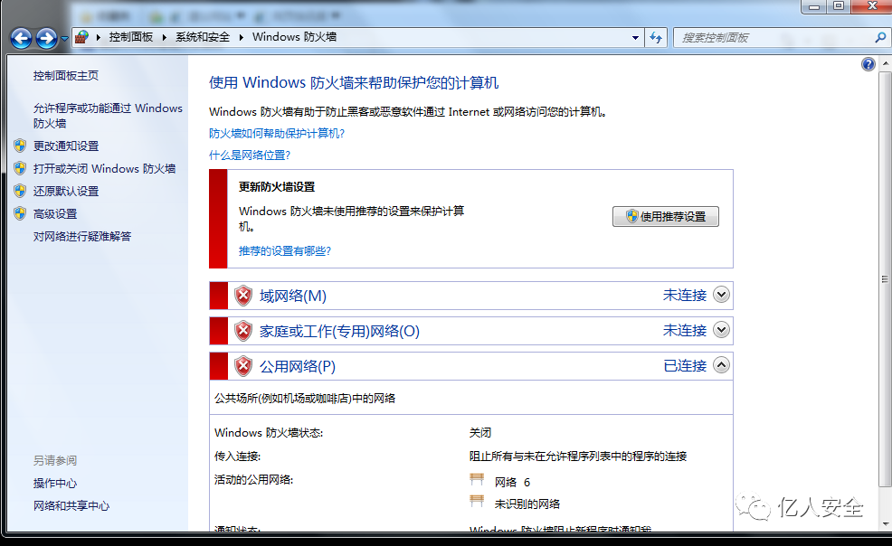Minimize the firewall window
The height and width of the screenshot is (546, 892).
pyautogui.click(x=814, y=6)
